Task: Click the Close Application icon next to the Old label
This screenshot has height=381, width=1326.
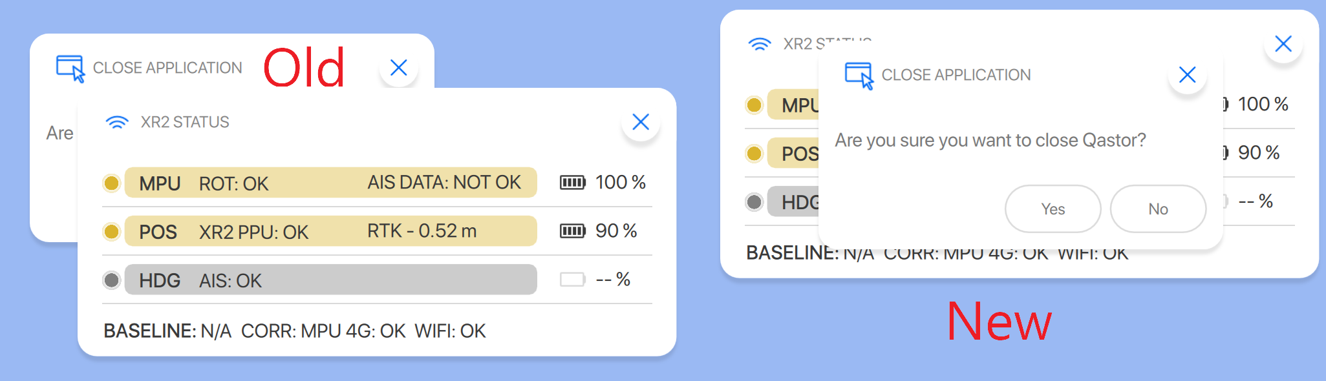Action: (70, 68)
